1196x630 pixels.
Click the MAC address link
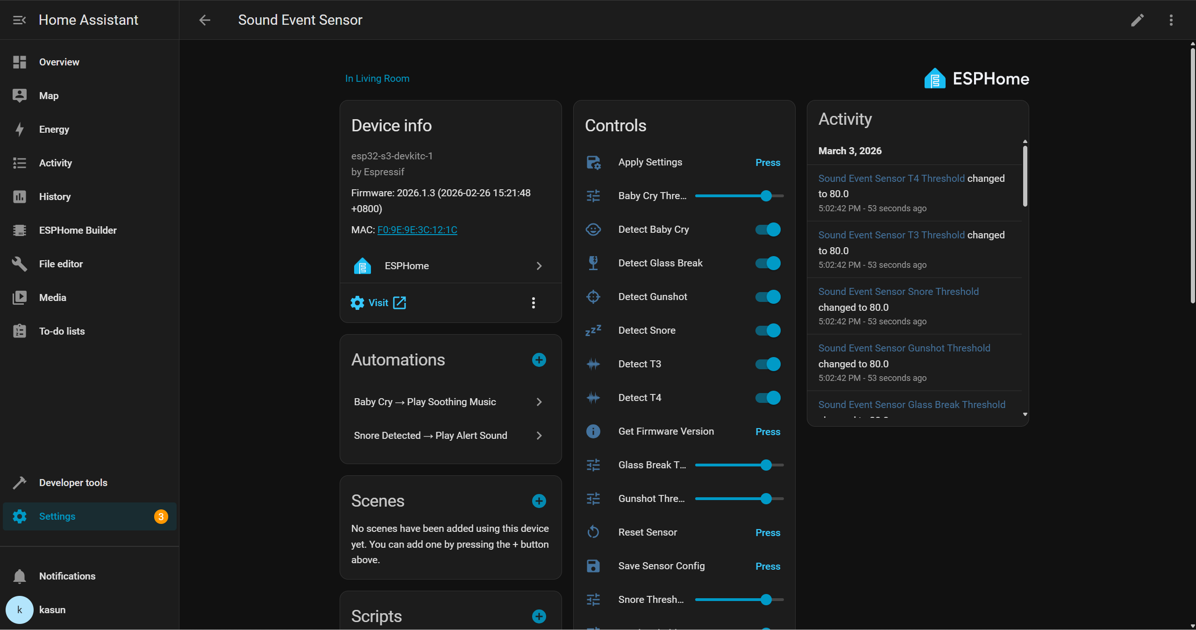(417, 230)
